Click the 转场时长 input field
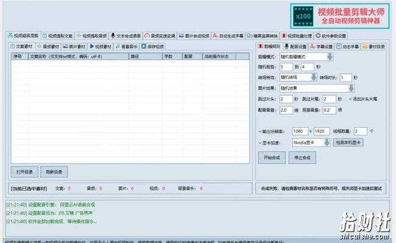The image size is (396, 243). pos(346,77)
